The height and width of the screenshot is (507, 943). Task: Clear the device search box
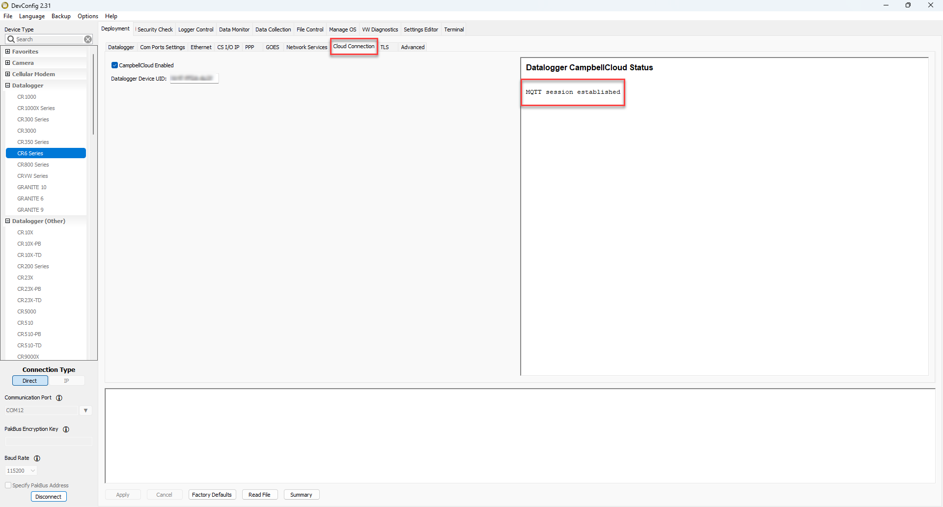click(88, 39)
